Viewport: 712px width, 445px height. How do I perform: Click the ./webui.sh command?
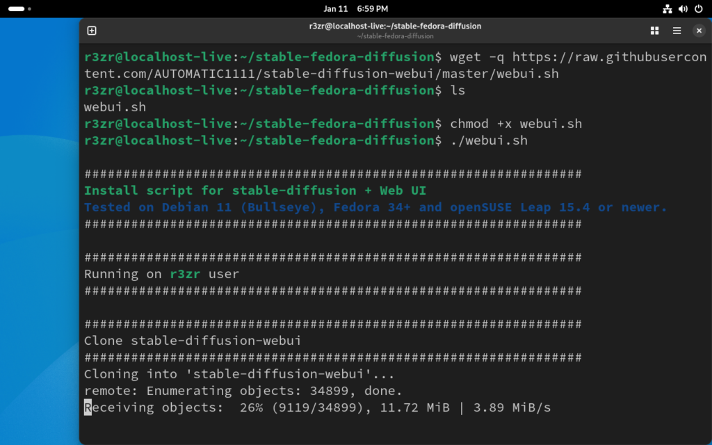[x=489, y=140]
